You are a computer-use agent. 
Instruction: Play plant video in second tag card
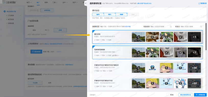(152, 53)
